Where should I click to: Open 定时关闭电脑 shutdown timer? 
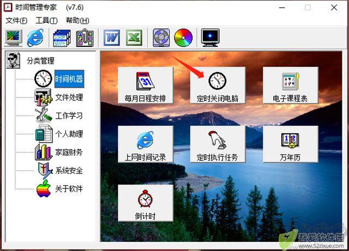coord(218,85)
